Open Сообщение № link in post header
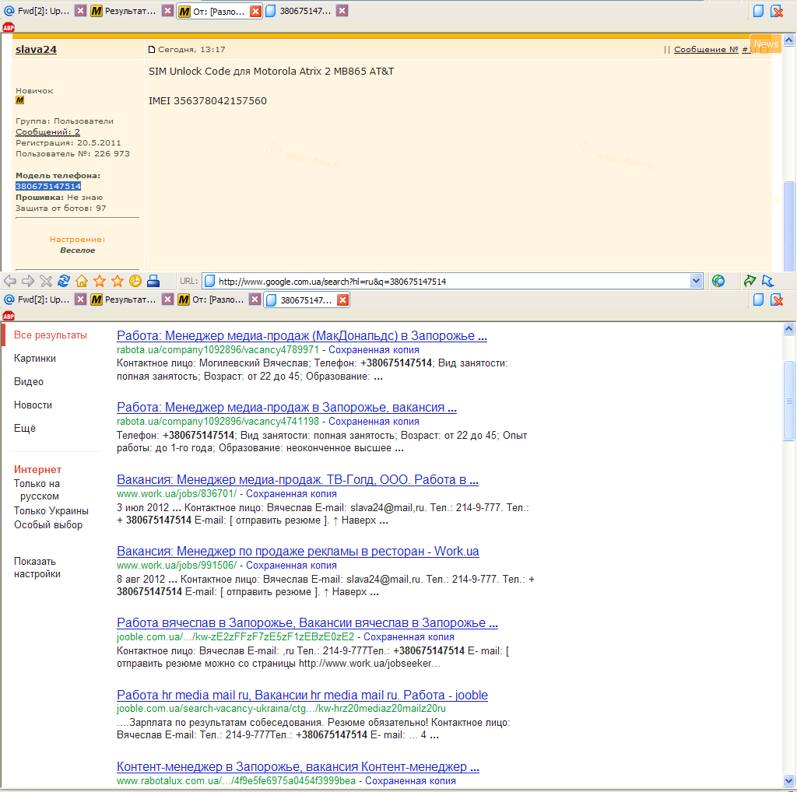797x792 pixels. 706,49
